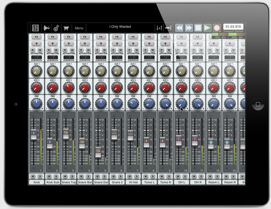Open the Subgroup selector on OH L channel
This screenshot has width=271, height=209.
click(181, 57)
